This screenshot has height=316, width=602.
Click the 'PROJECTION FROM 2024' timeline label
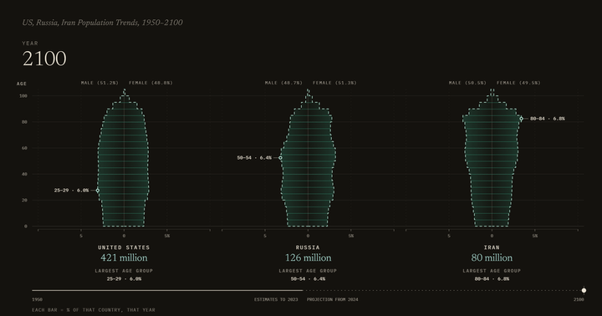point(332,299)
